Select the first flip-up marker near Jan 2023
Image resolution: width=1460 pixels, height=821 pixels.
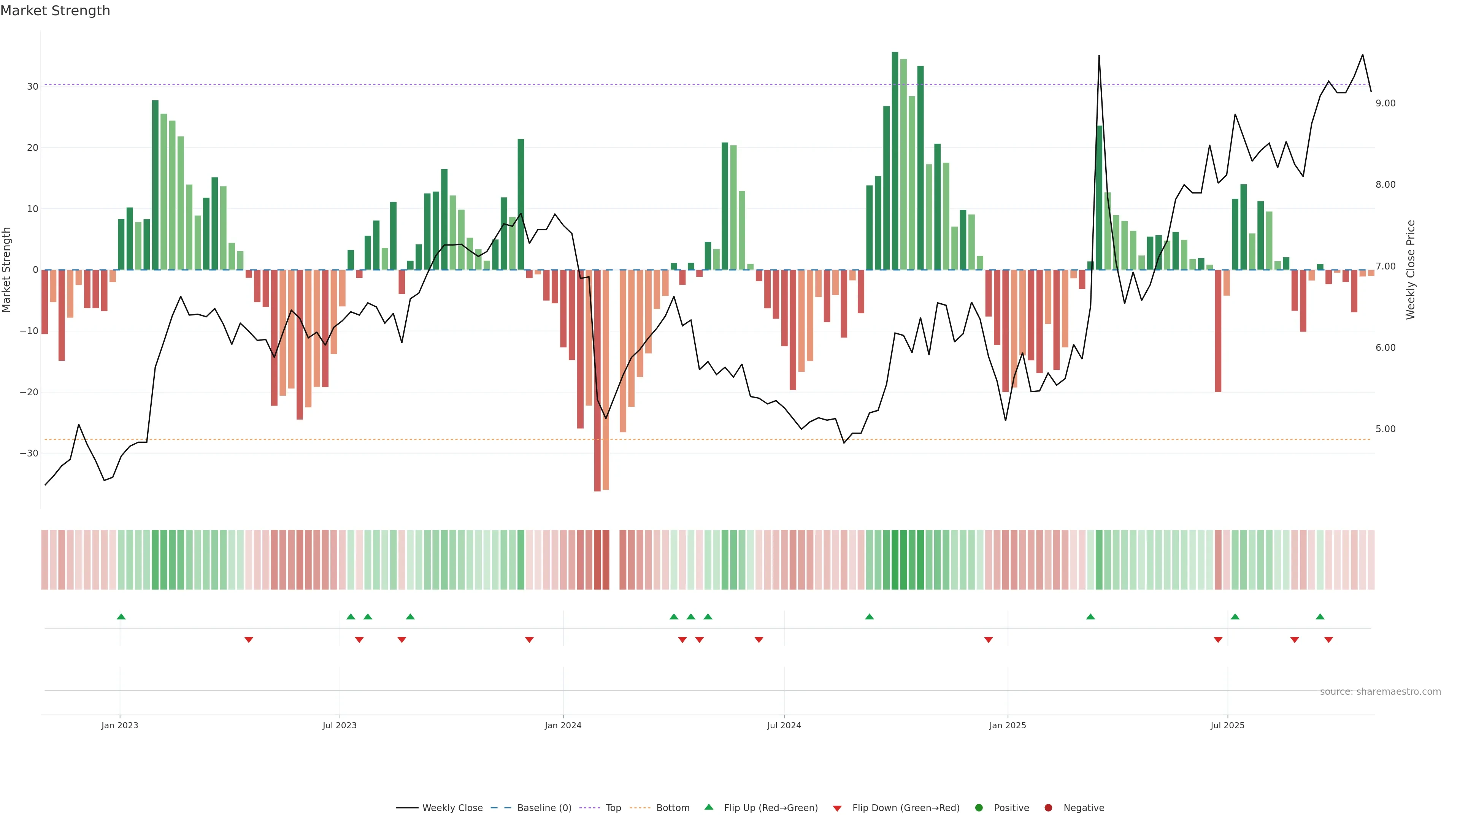coord(121,617)
